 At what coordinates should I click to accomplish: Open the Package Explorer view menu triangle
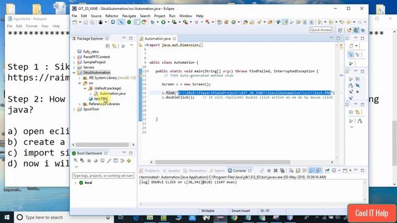(132, 45)
